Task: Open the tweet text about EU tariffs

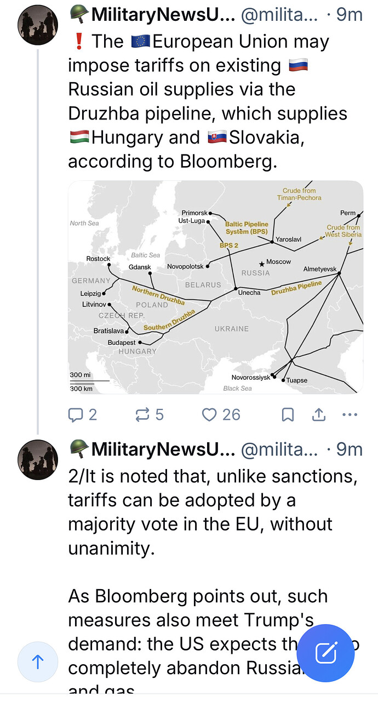Action: tap(208, 101)
